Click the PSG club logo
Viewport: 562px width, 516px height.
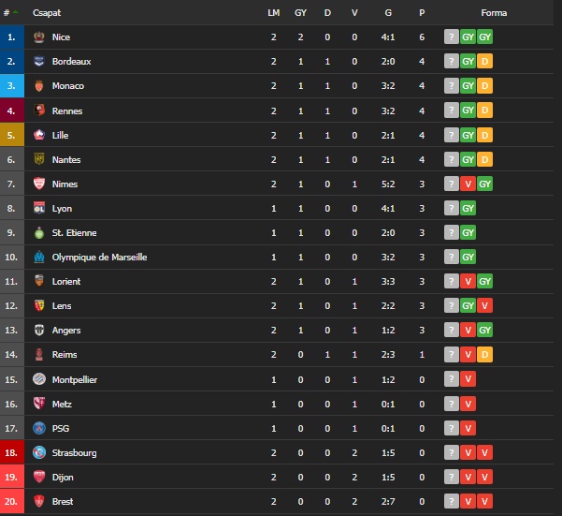point(39,428)
